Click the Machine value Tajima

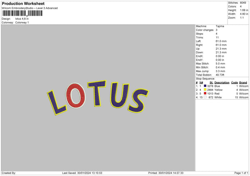pos(220,26)
